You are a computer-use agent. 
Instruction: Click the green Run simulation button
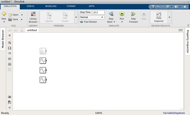click(x=122, y=14)
